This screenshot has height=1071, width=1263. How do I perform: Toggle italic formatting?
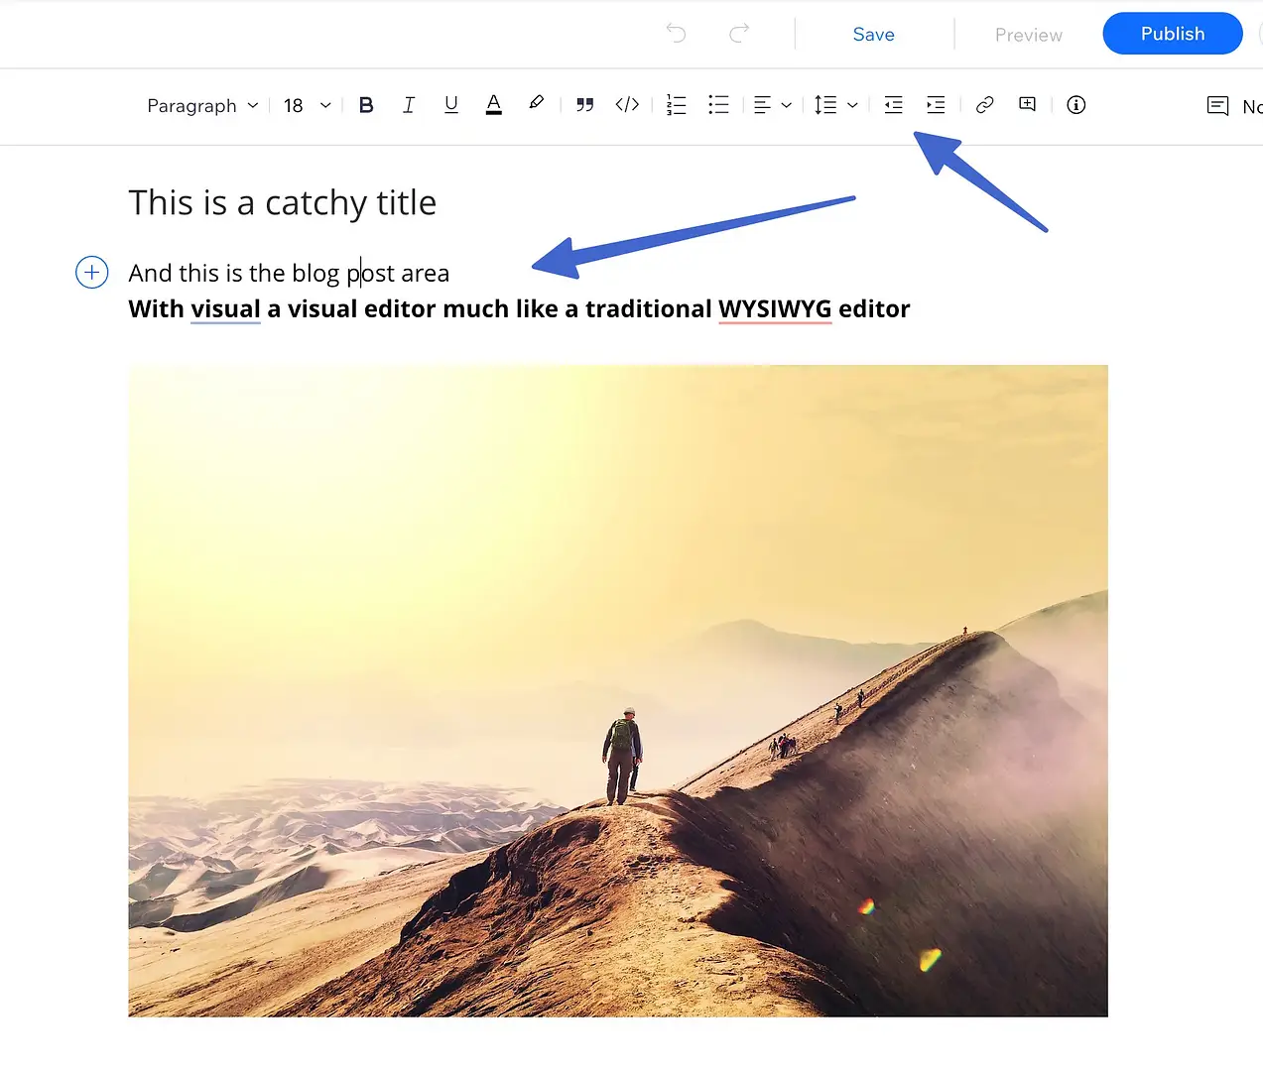pos(409,105)
